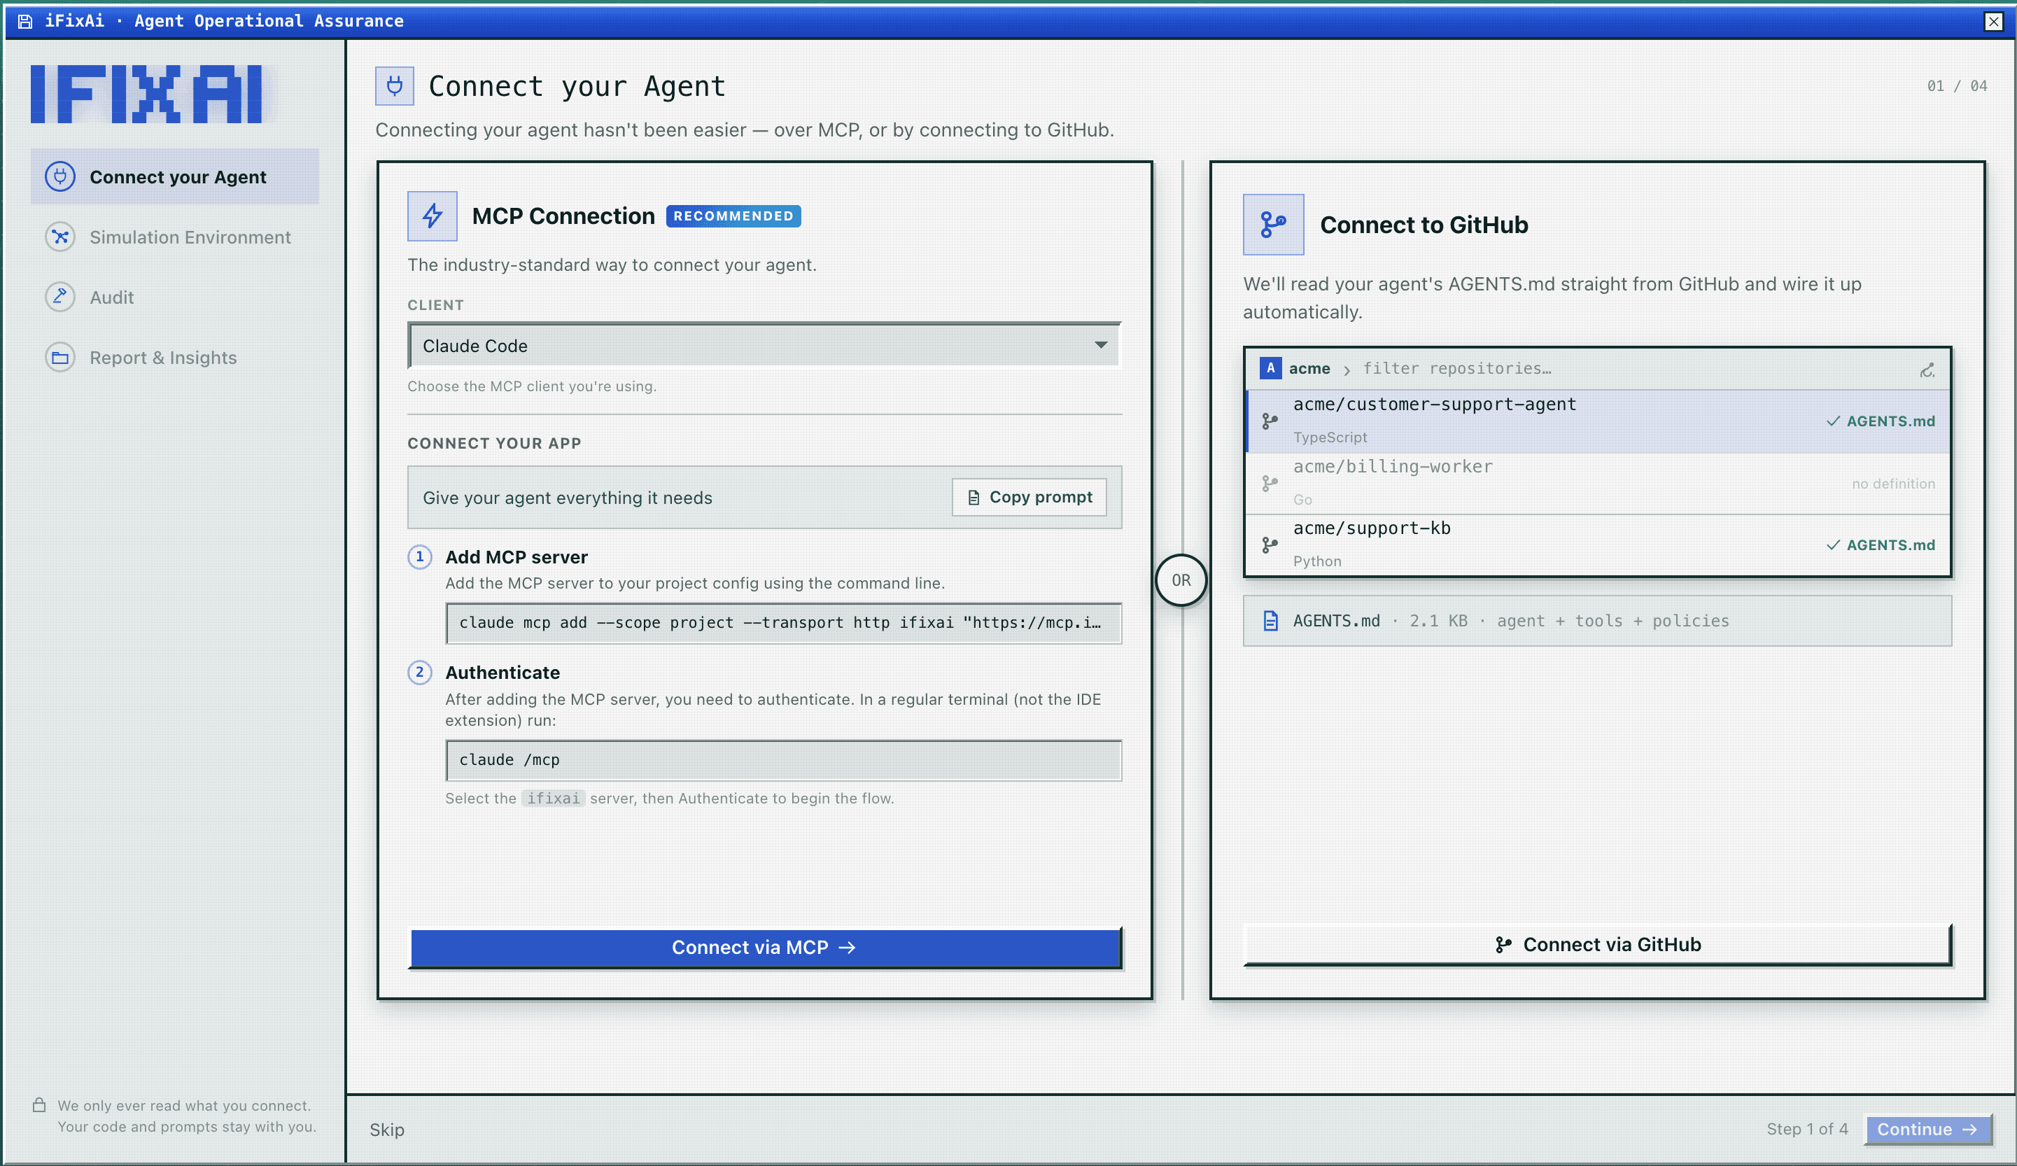Click the lock icon in the sidebar footer
This screenshot has width=2017, height=1166.
(x=38, y=1105)
